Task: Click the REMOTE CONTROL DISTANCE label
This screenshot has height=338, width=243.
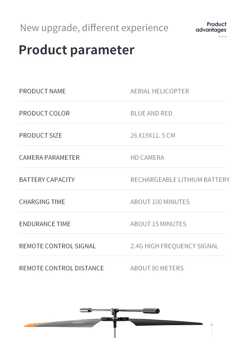Action: 62,268
